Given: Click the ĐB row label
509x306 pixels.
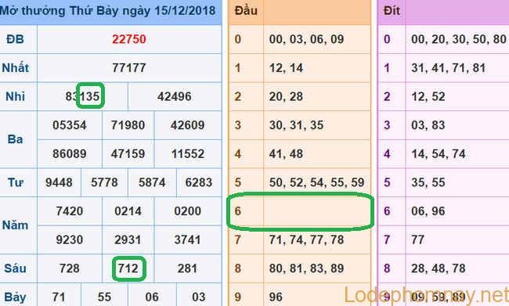Looking at the screenshot, I should pyautogui.click(x=15, y=39).
